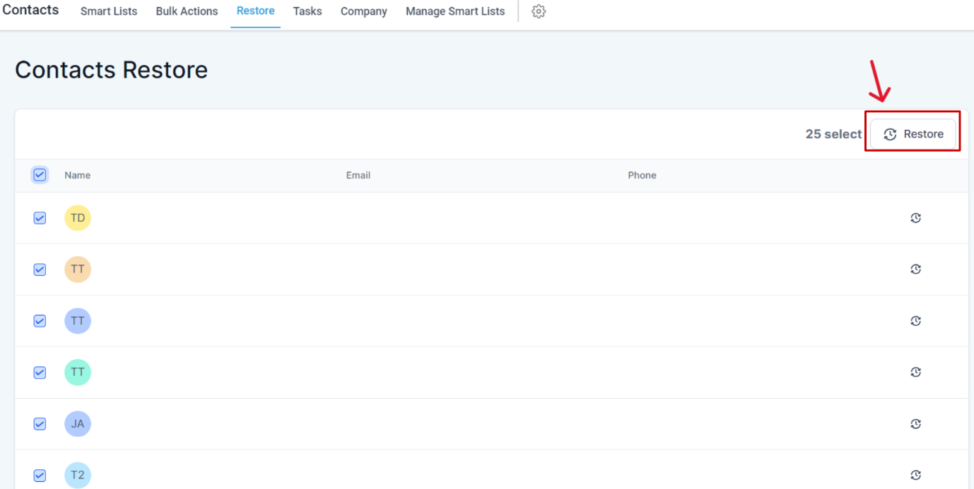Viewport: 974px width, 489px height.
Task: Restore the TD contact using its row icon
Action: [x=915, y=218]
